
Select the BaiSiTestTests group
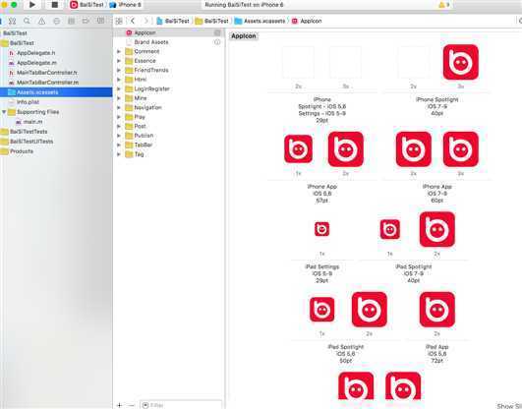tap(29, 132)
